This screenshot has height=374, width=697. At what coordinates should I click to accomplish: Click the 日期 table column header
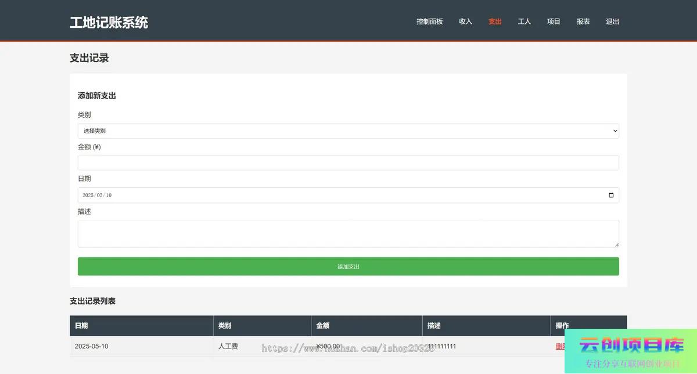pos(81,326)
